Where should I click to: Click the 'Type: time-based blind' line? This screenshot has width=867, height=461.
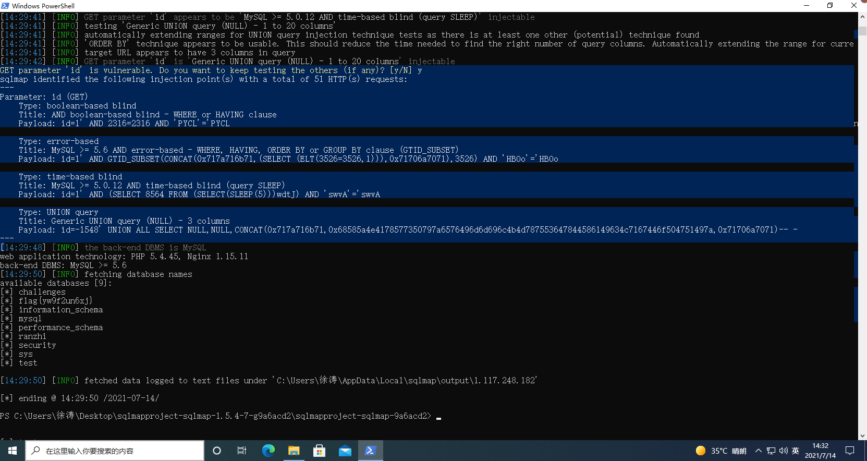70,177
